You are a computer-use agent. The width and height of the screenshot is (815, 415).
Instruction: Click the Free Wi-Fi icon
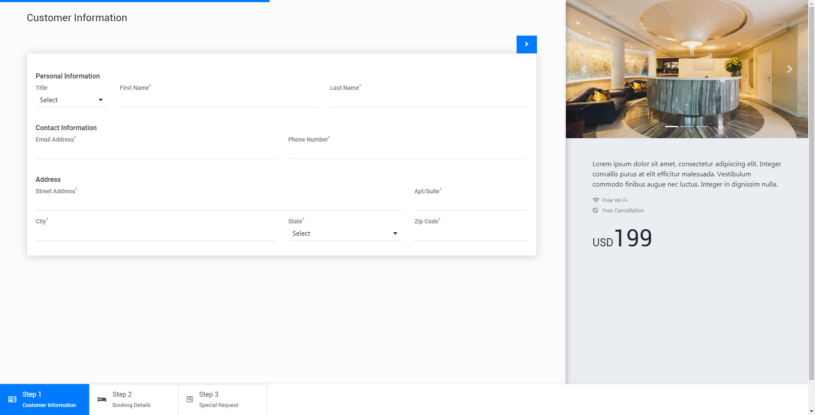[596, 200]
